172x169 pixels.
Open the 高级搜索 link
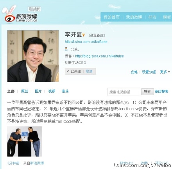pos(161,92)
